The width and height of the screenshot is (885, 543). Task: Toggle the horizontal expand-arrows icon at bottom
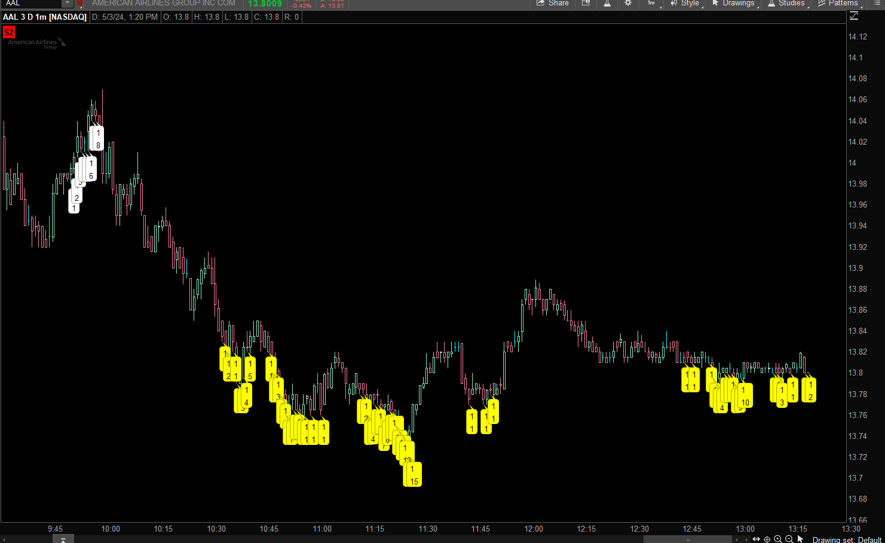click(x=757, y=539)
